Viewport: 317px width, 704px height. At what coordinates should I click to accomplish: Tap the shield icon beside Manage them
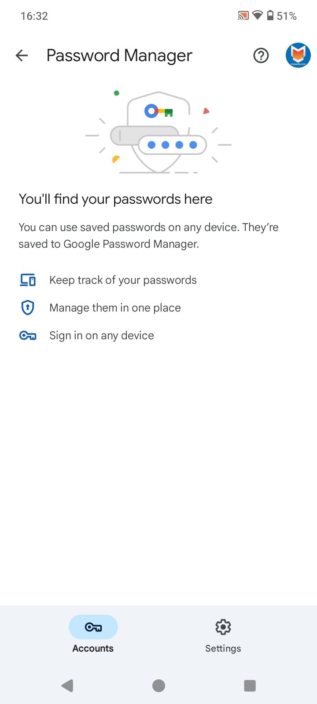(x=28, y=308)
